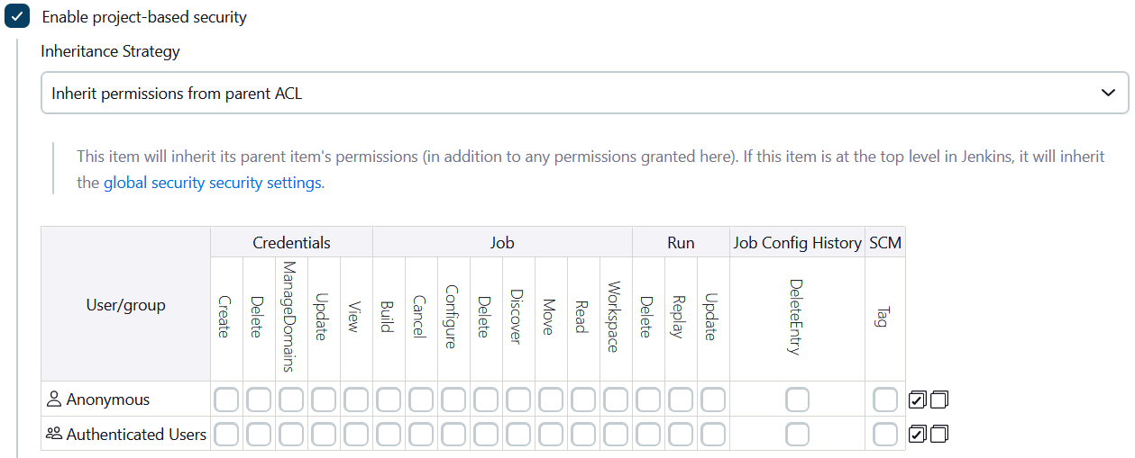This screenshot has height=458, width=1135.
Task: Check DeleteEntry for Authenticated Users
Action: (797, 435)
